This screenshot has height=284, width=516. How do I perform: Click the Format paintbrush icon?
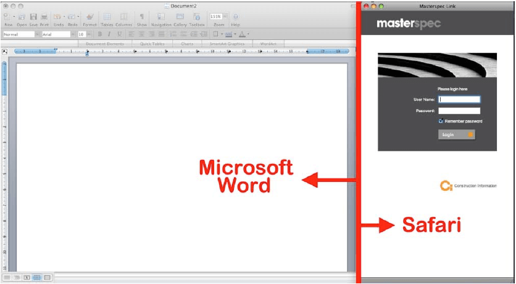tap(89, 17)
